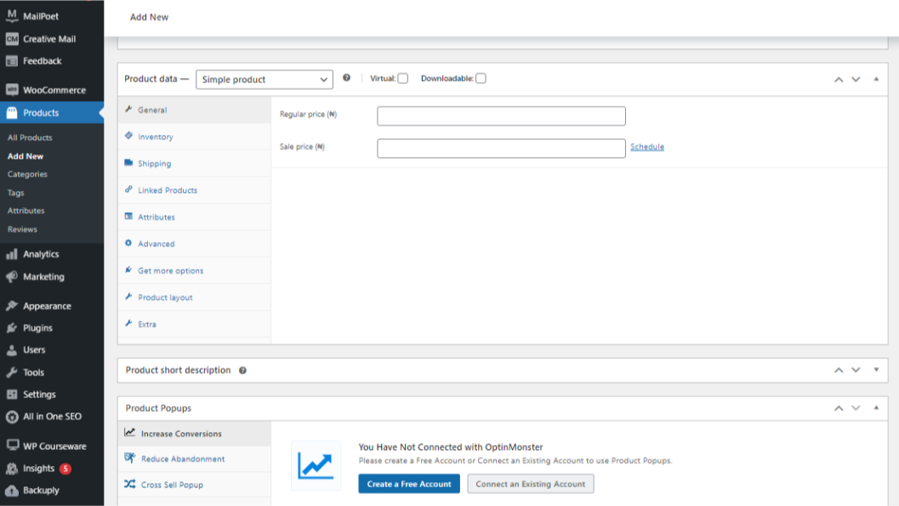Switch to the Shipping tab
Image resolution: width=899 pixels, height=506 pixels.
point(195,163)
